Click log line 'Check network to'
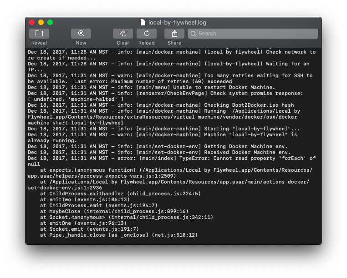Screen dimensions: 347x278 pyautogui.click(x=172, y=52)
